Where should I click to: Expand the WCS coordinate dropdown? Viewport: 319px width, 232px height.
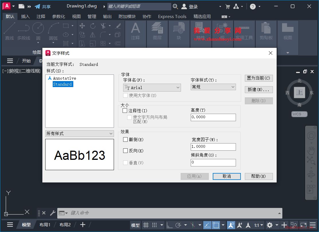coord(305,114)
